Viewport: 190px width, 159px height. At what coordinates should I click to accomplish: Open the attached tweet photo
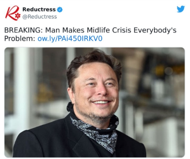click(x=94, y=102)
